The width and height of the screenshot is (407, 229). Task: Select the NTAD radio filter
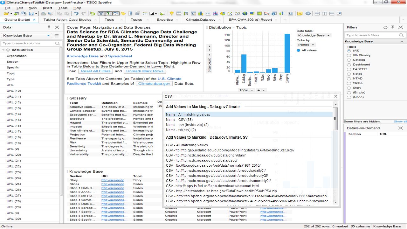[x=349, y=79]
